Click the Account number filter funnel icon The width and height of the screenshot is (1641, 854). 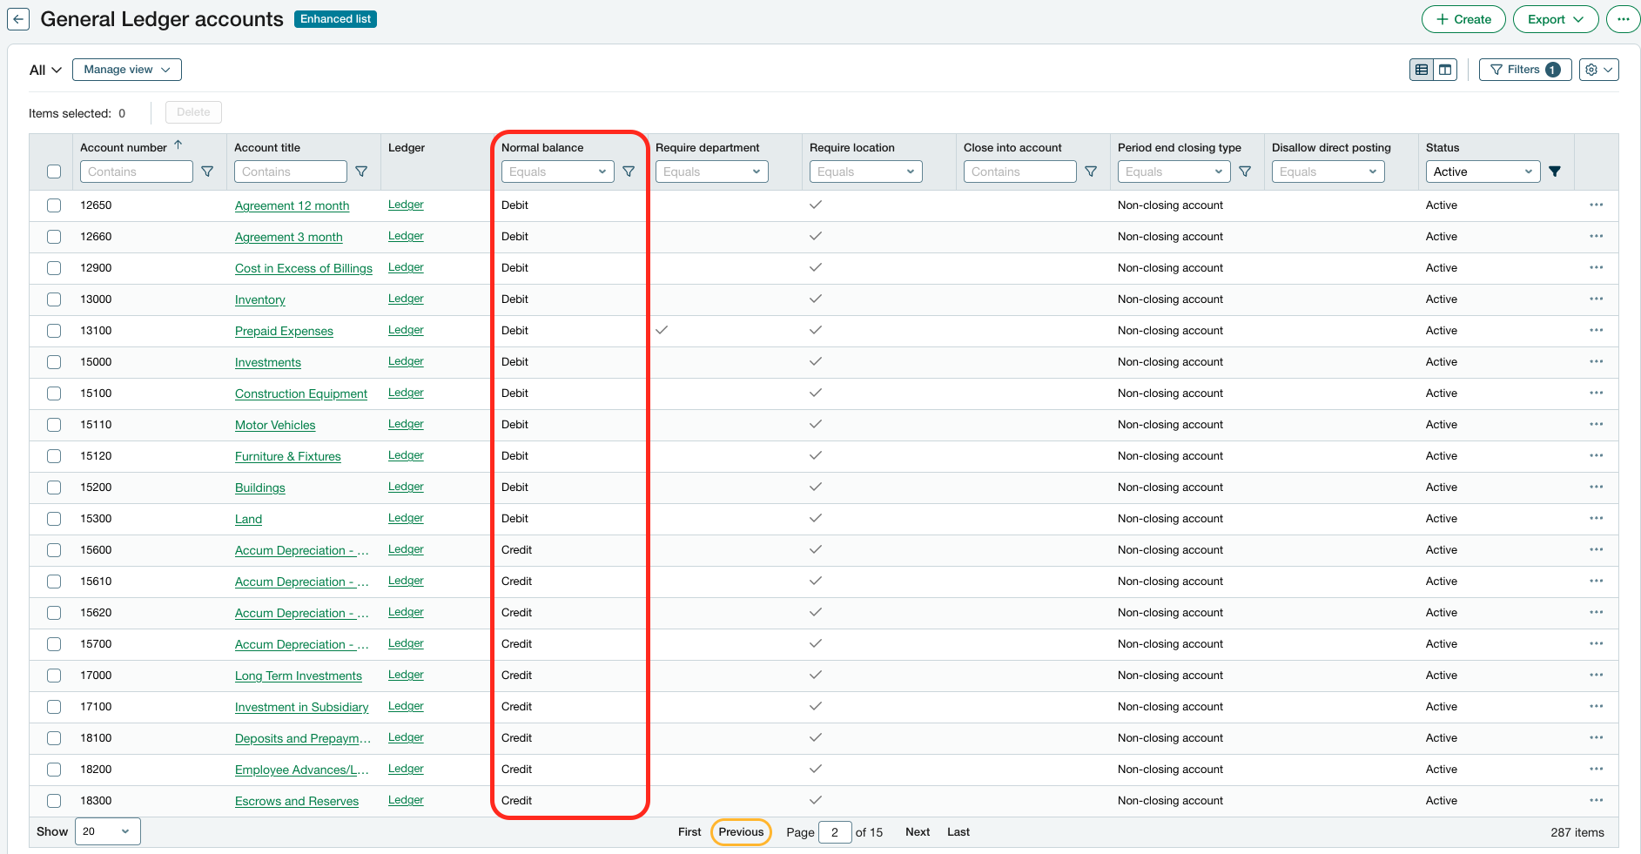click(x=207, y=171)
